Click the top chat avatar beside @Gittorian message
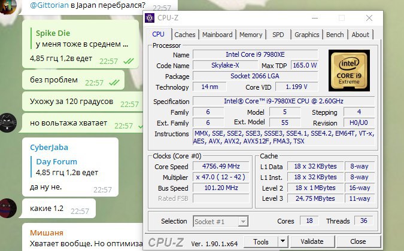Viewport: 404px width, 251px height. click(8, 5)
